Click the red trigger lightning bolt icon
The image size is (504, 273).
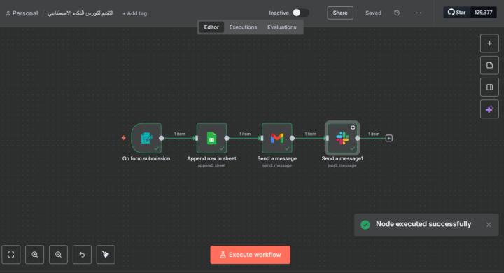[x=124, y=138]
